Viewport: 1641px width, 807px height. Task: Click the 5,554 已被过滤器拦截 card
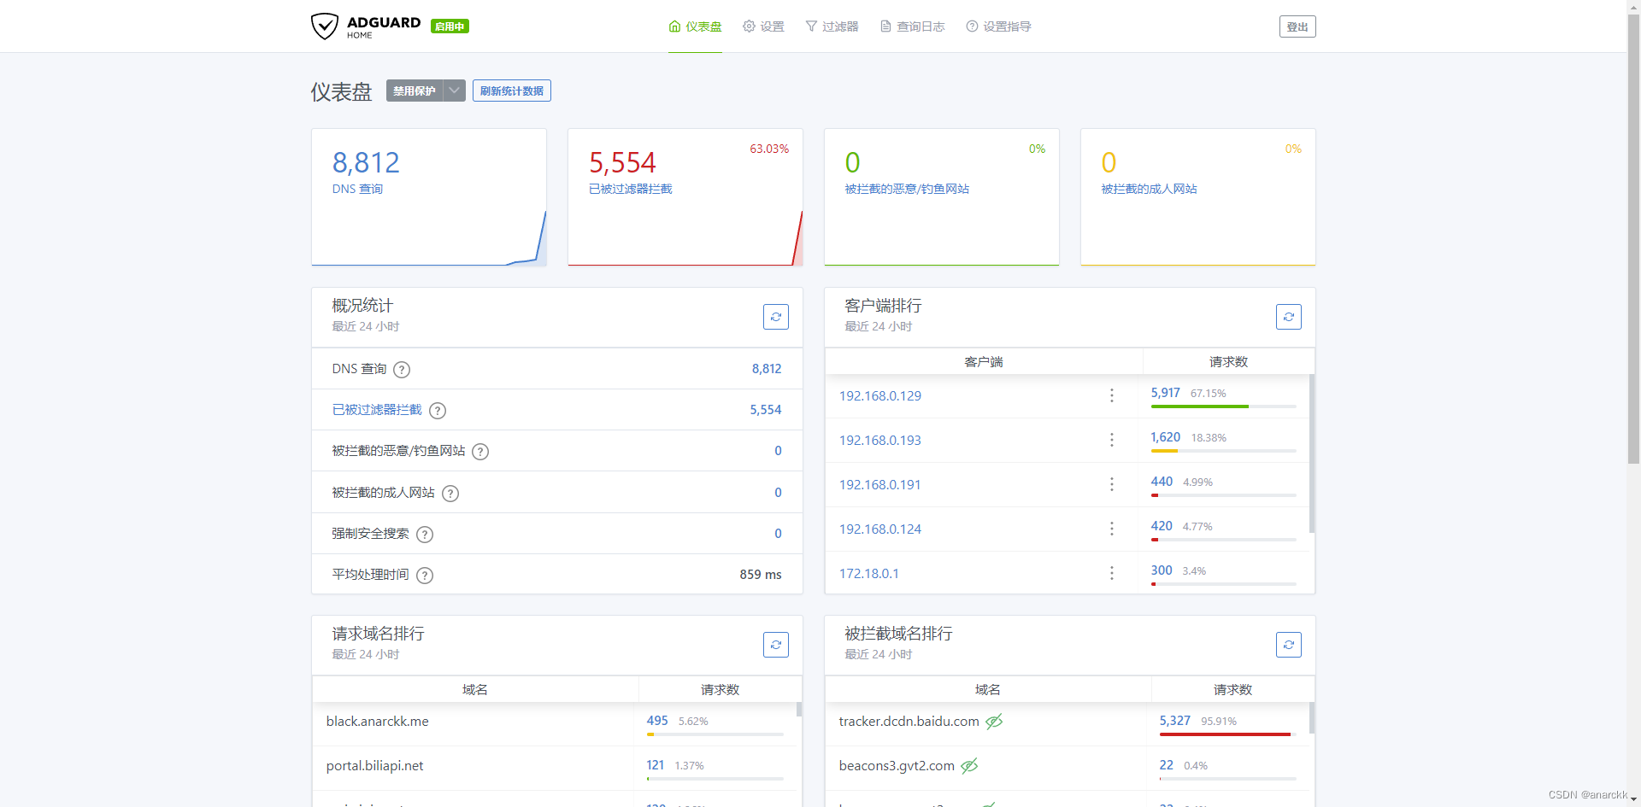tap(685, 197)
